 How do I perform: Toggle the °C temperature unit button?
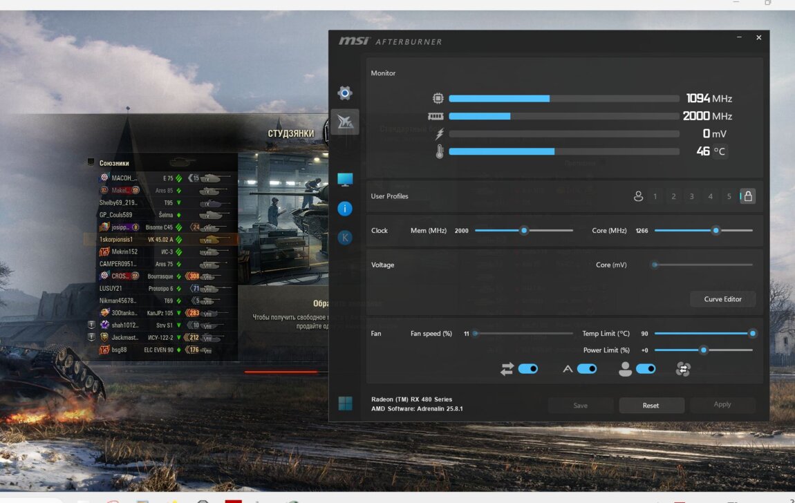[719, 151]
